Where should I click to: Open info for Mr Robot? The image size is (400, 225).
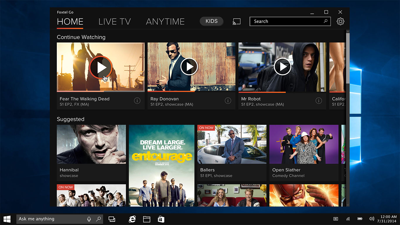click(319, 100)
